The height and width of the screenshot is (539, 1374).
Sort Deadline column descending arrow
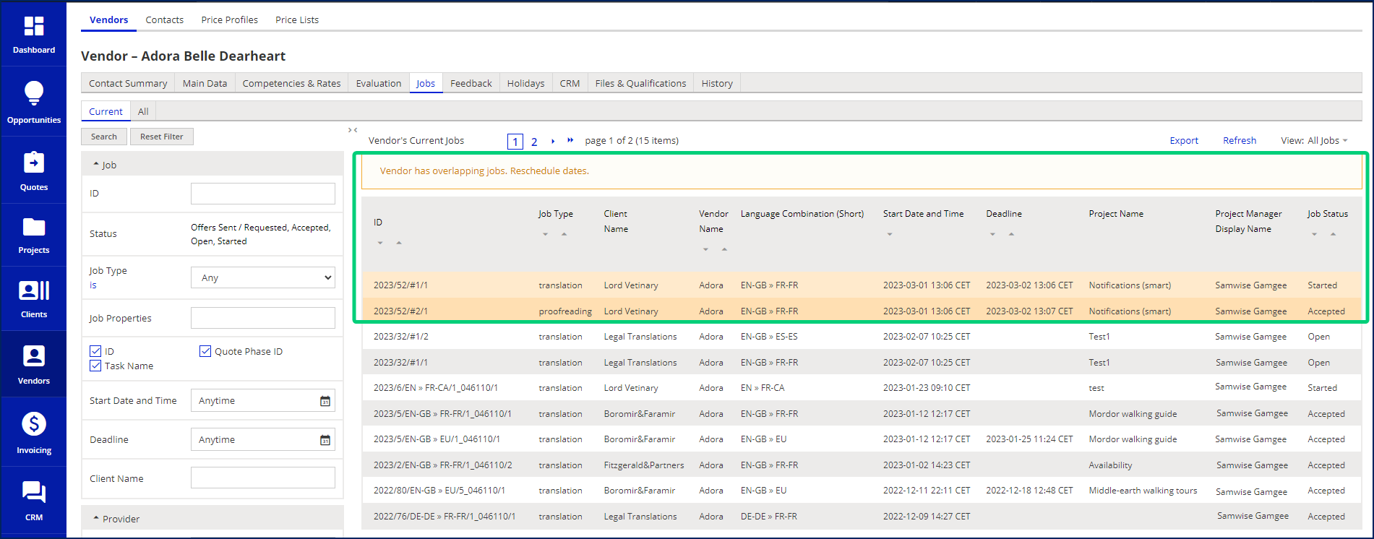click(992, 234)
